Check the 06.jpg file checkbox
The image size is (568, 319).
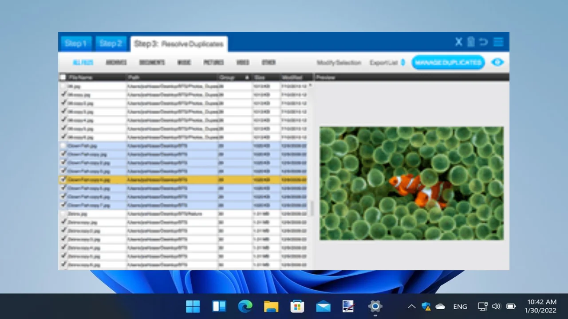click(64, 86)
